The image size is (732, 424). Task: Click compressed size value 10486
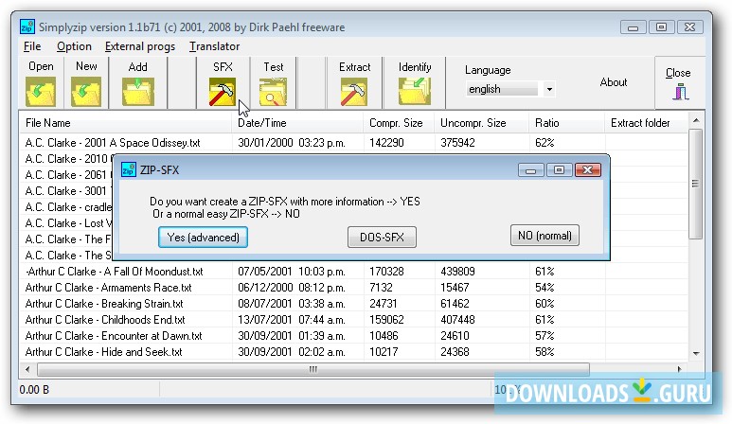tap(384, 335)
